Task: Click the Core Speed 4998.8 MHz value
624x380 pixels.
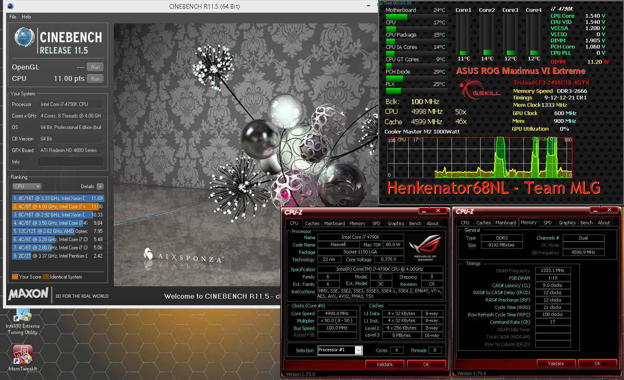Action: point(337,313)
